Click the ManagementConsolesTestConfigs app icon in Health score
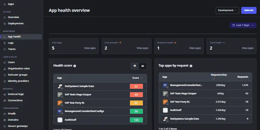 [60, 111]
